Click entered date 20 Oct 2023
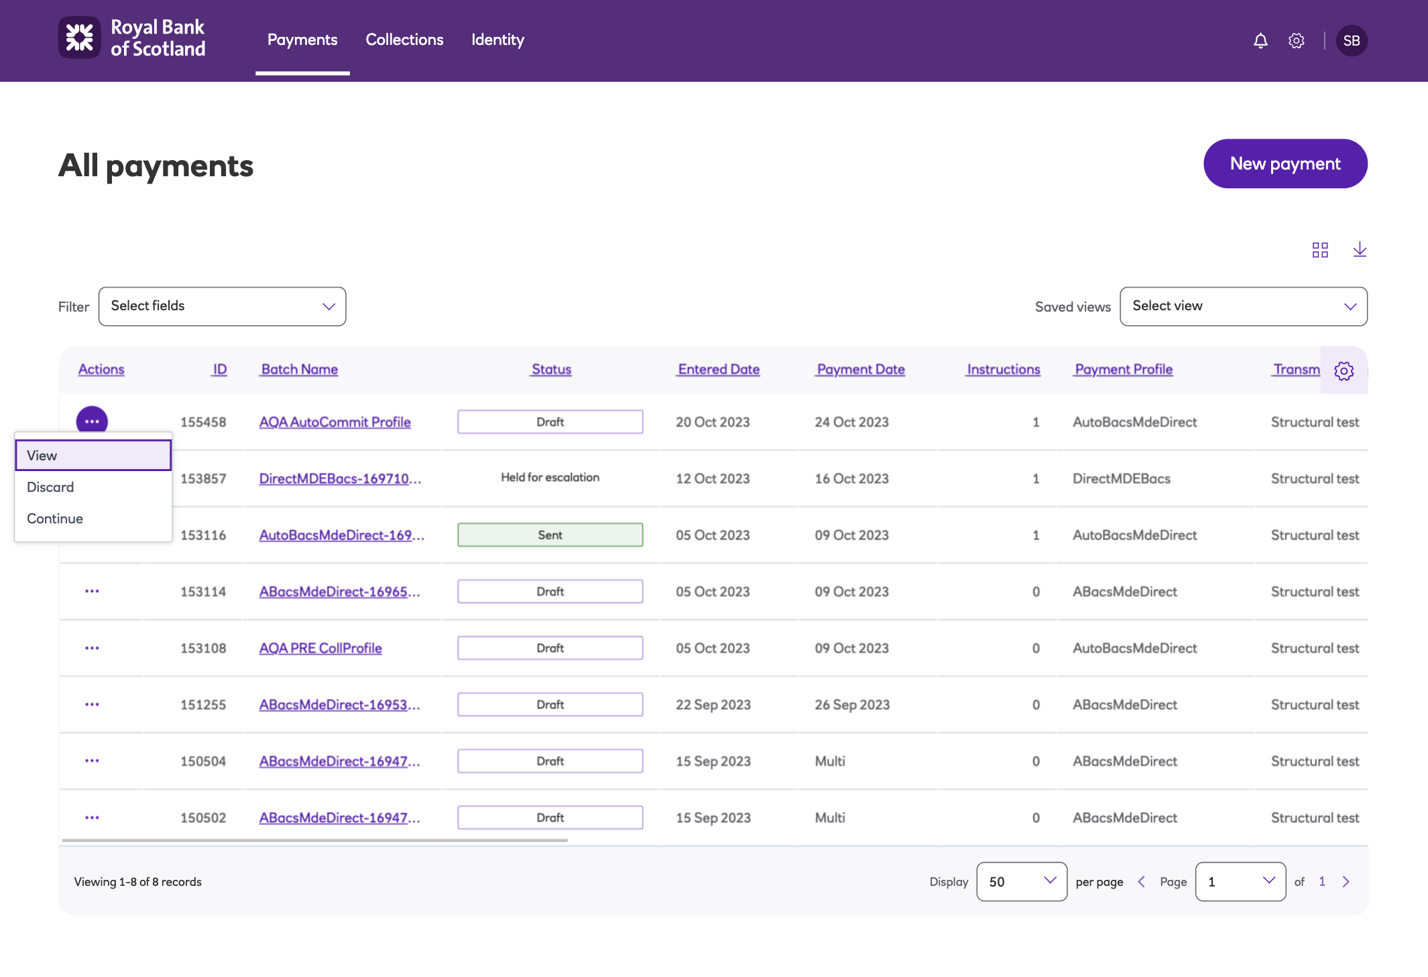 713,422
